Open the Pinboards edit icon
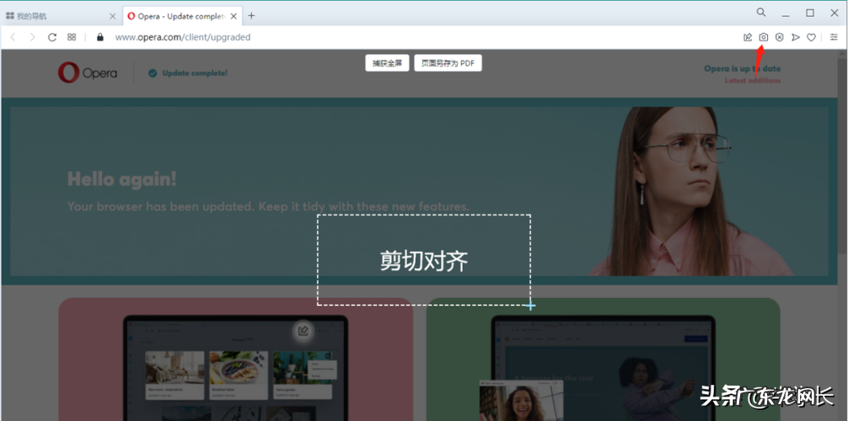This screenshot has height=421, width=848. point(748,37)
